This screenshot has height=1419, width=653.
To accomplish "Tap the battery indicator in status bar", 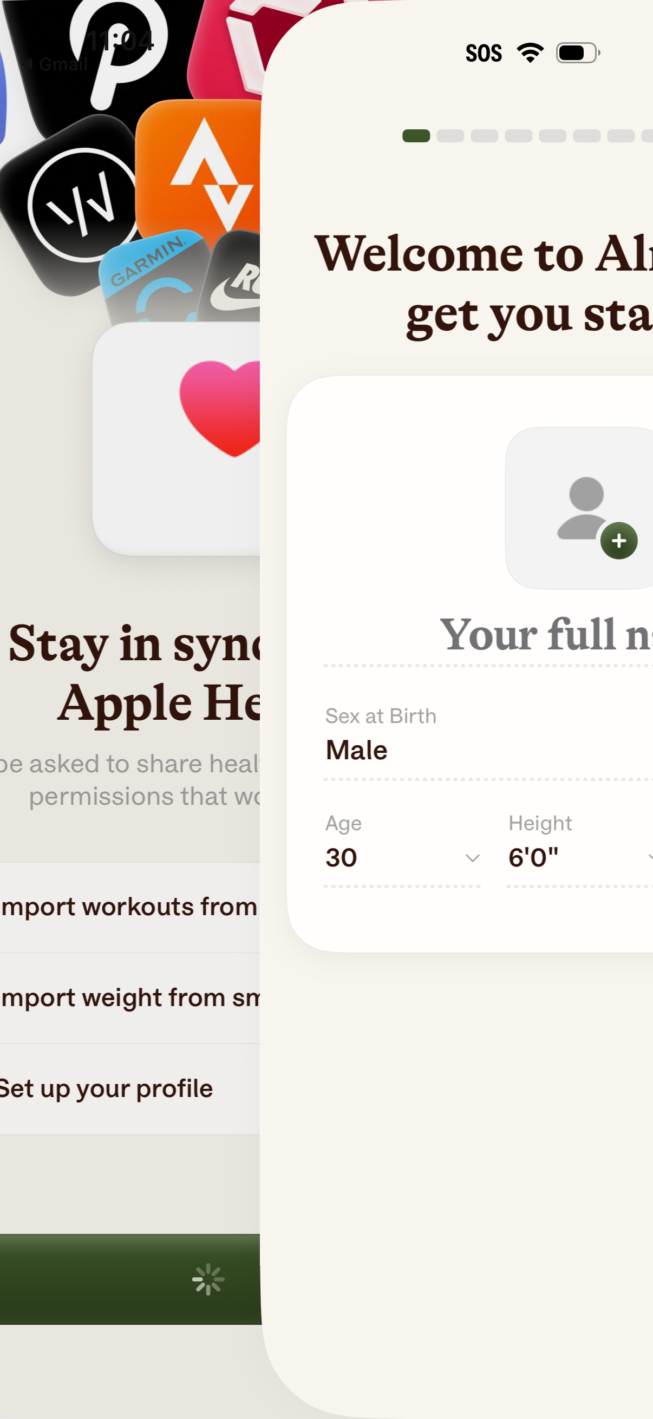I will (576, 51).
